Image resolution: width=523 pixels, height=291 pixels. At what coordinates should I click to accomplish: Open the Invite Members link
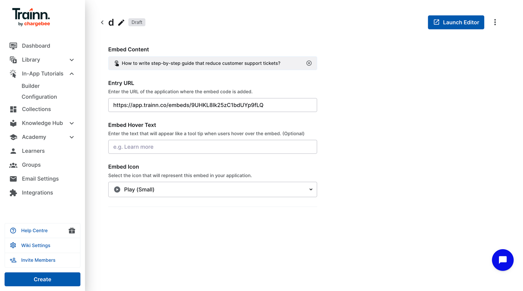point(38,260)
